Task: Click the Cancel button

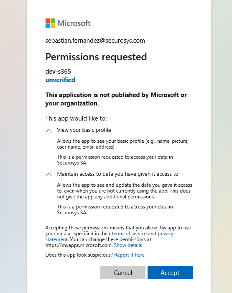Action: click(123, 272)
